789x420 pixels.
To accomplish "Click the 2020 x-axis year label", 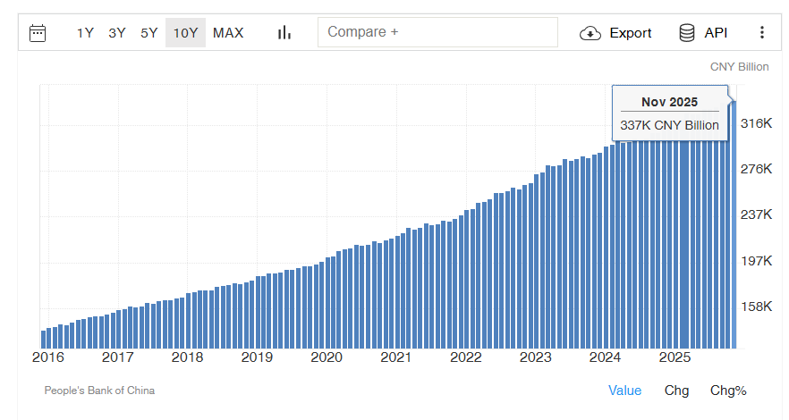I will coord(327,357).
